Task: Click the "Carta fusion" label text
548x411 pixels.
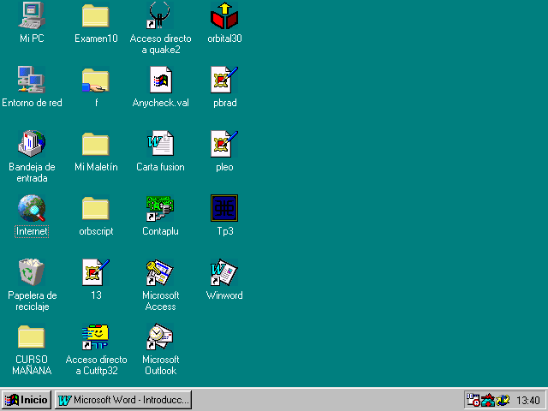Action: (160, 167)
